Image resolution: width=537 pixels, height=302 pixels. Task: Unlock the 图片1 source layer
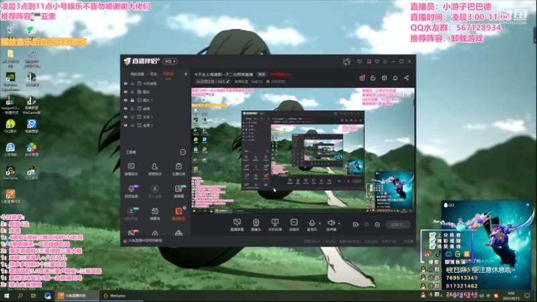click(132, 100)
